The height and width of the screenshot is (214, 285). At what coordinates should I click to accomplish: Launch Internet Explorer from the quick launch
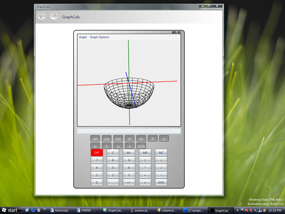(x=33, y=210)
